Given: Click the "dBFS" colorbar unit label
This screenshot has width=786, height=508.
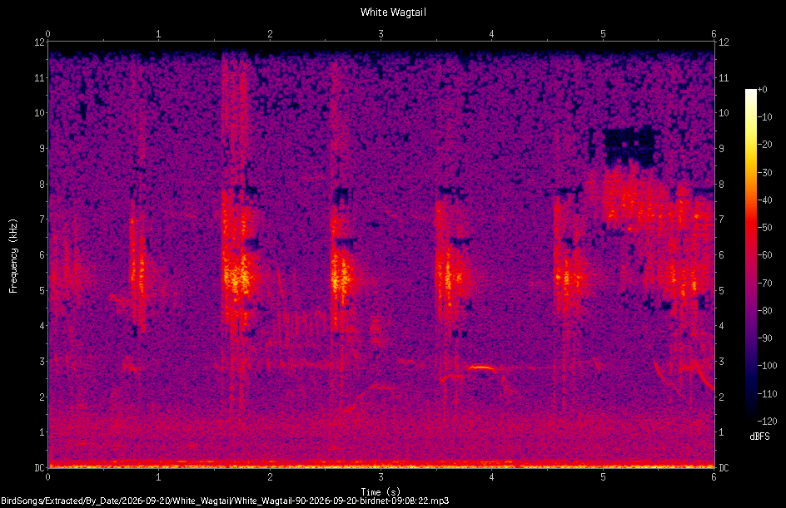Looking at the screenshot, I should pos(759,436).
